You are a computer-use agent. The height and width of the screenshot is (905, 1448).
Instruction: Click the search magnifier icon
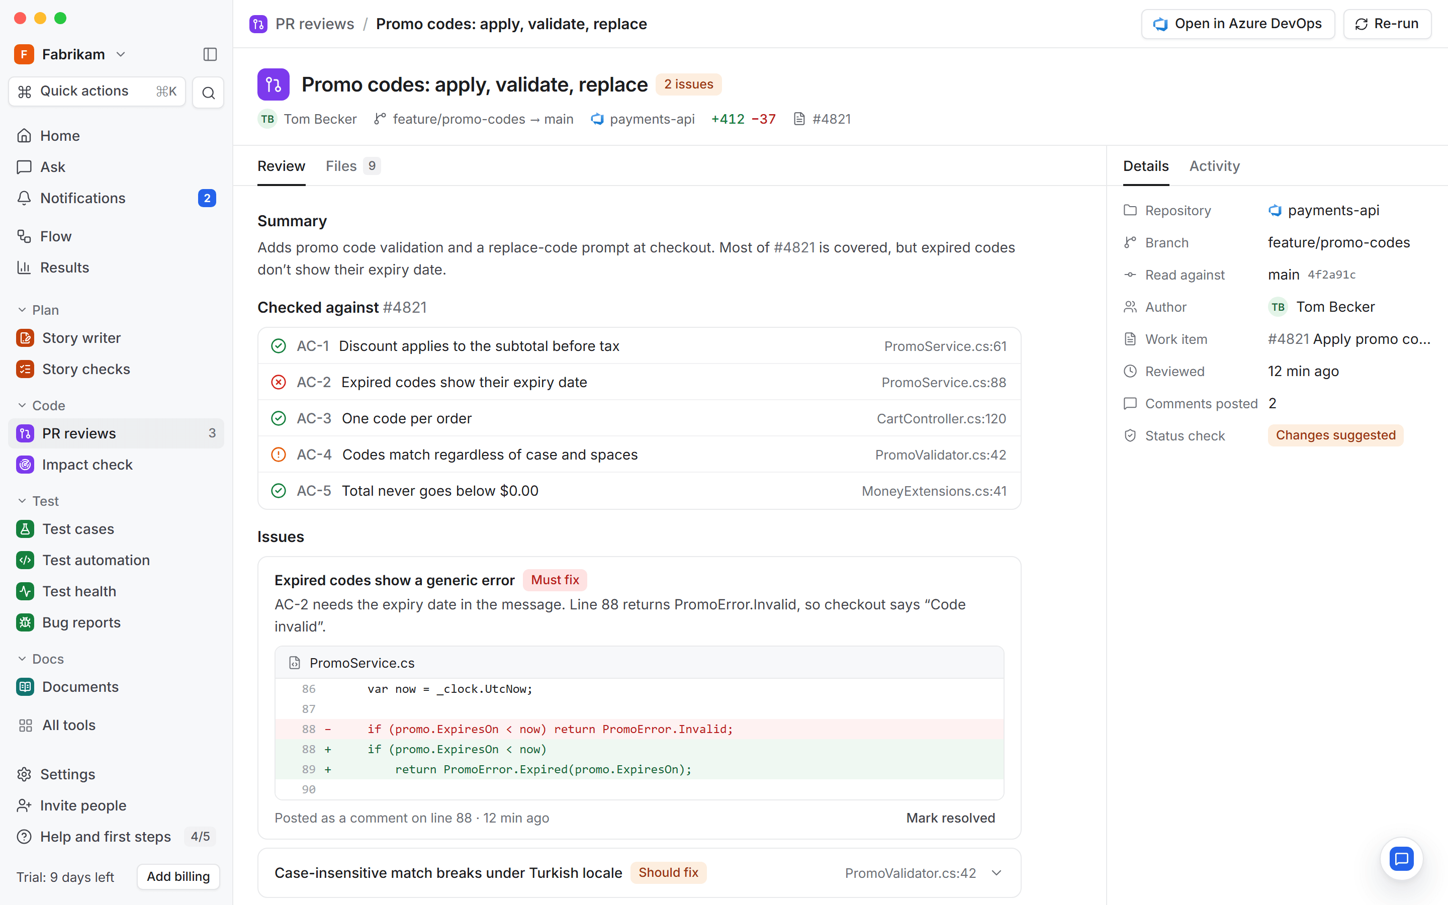point(208,93)
